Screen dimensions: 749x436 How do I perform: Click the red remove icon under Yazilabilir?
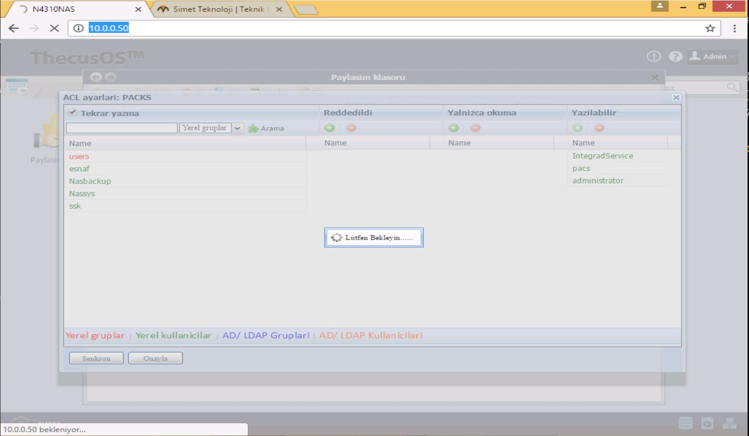coord(599,128)
